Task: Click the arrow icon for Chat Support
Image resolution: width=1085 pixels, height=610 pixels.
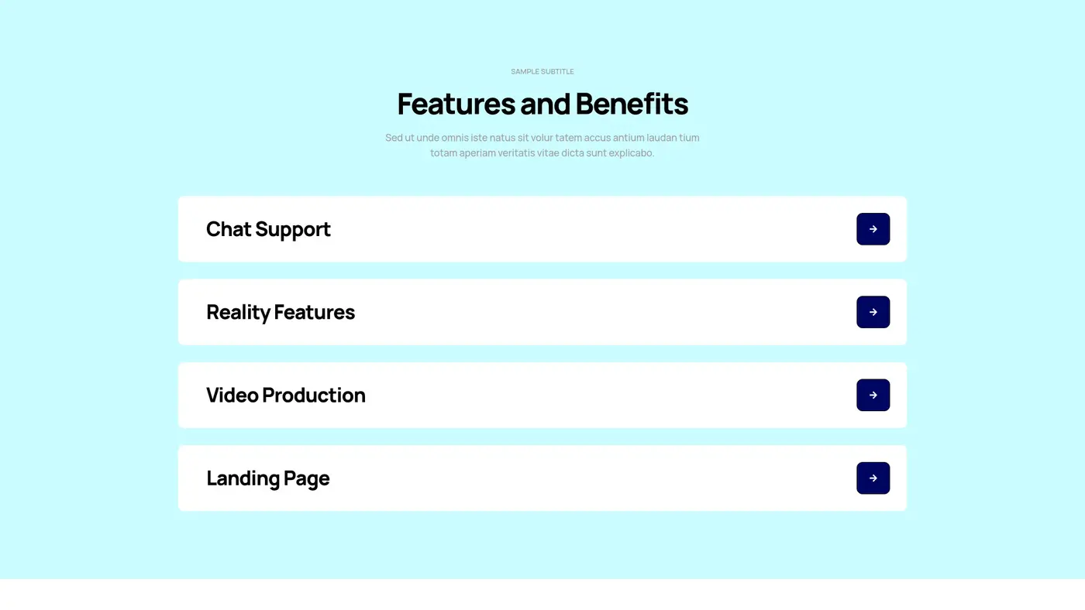Action: (x=873, y=229)
